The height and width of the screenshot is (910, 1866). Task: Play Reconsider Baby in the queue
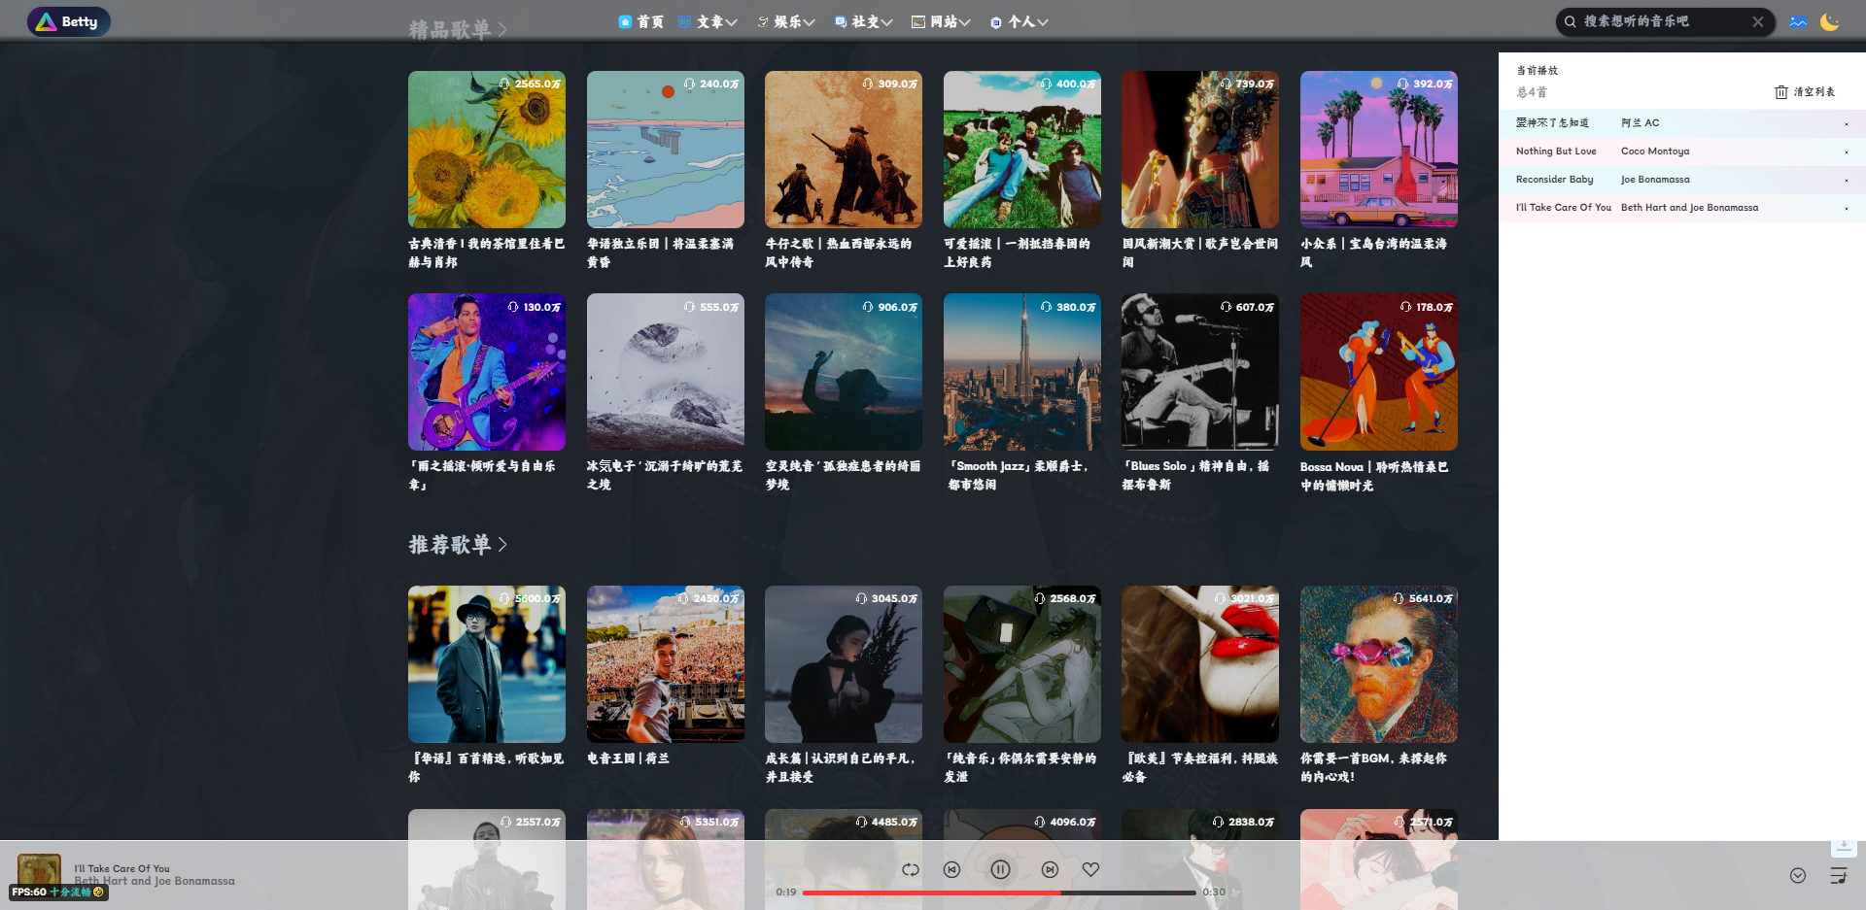(x=1681, y=180)
